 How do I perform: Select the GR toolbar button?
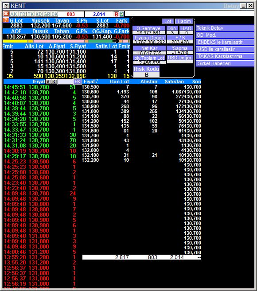click(47, 14)
